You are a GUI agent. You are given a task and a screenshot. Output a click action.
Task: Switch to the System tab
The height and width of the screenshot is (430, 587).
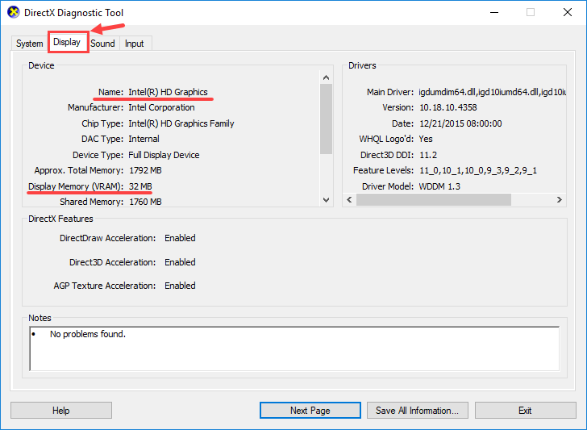[x=29, y=44]
